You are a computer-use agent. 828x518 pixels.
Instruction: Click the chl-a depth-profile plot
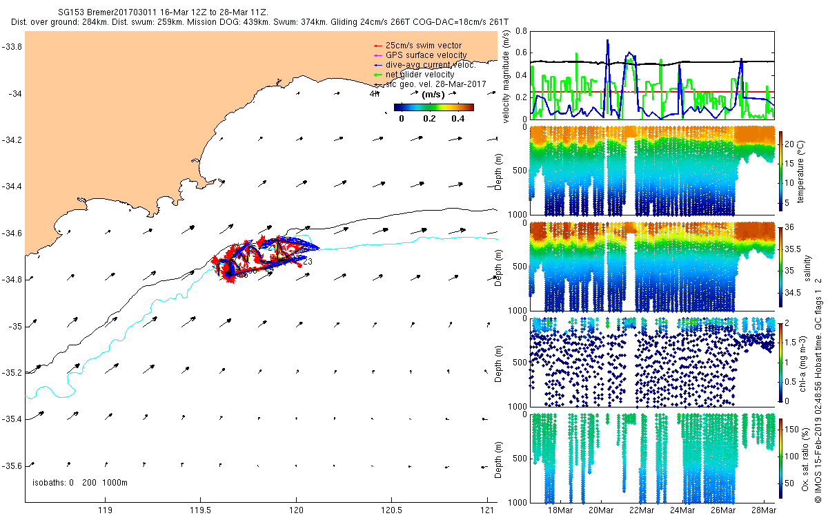tap(652, 362)
